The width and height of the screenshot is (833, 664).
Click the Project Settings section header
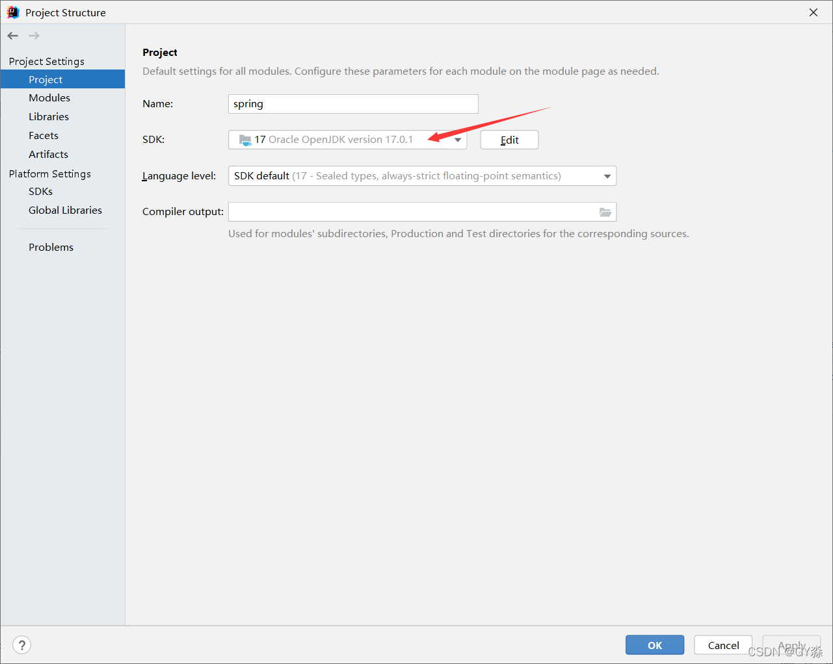coord(47,61)
